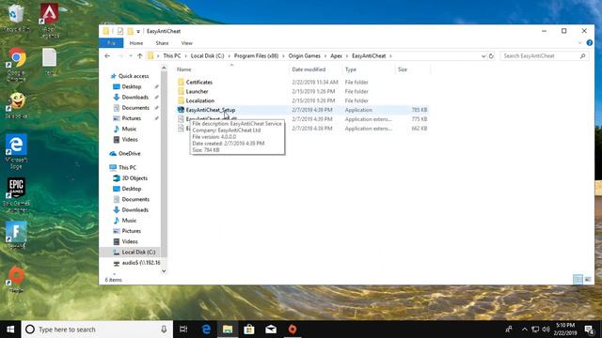The height and width of the screenshot is (338, 602).
Task: Select the audio$ network drive
Action: click(140, 263)
